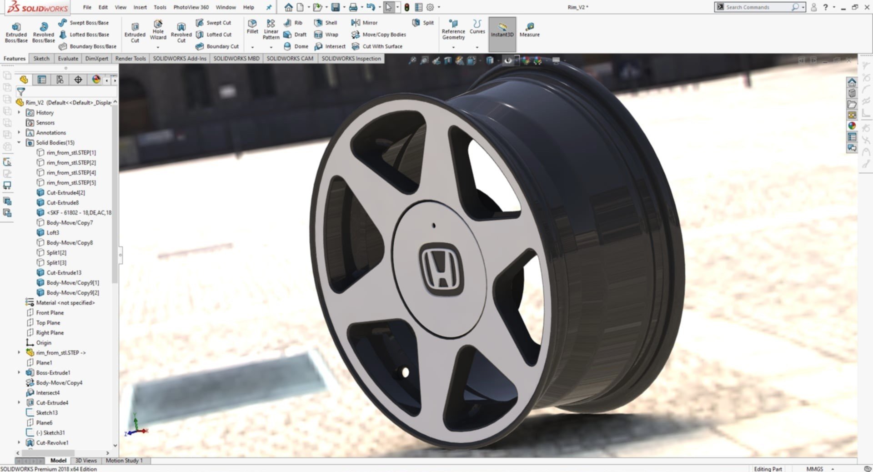Select the Draft tool
Screen dimensions: 873x472
point(295,35)
